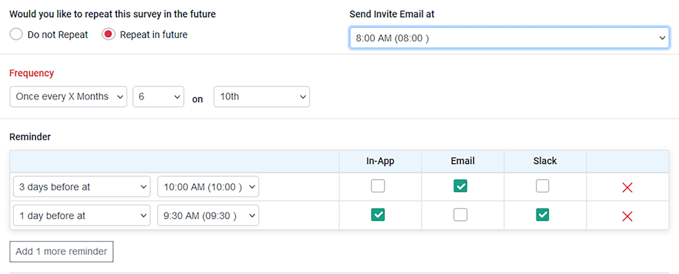Delete the 3 days before reminder row
This screenshot has width=679, height=274.
coord(627,187)
